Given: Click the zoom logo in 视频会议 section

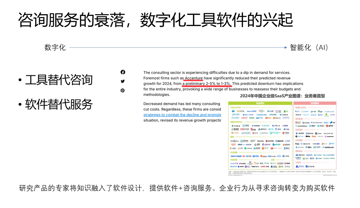Looking at the screenshot, I should (309, 155).
